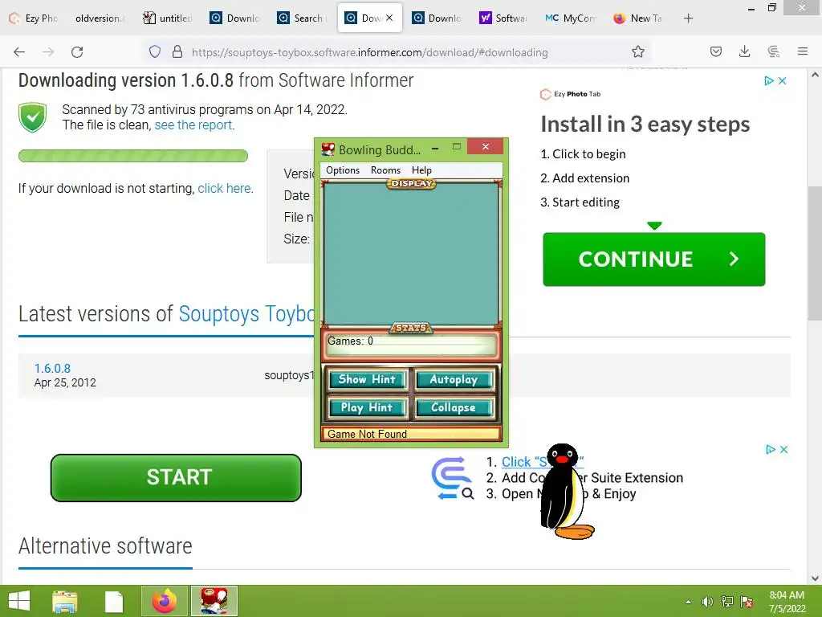Open Help menu in Bowling Buddy
Screen dimensions: 822x617
click(x=421, y=170)
